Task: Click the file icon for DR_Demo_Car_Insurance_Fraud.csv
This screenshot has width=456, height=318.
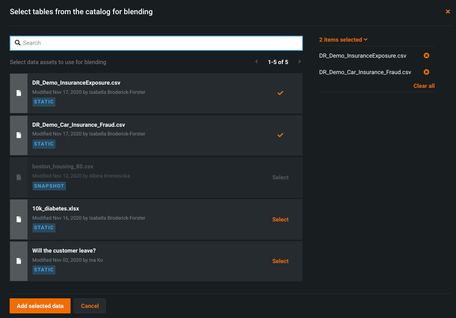Action: (x=19, y=135)
